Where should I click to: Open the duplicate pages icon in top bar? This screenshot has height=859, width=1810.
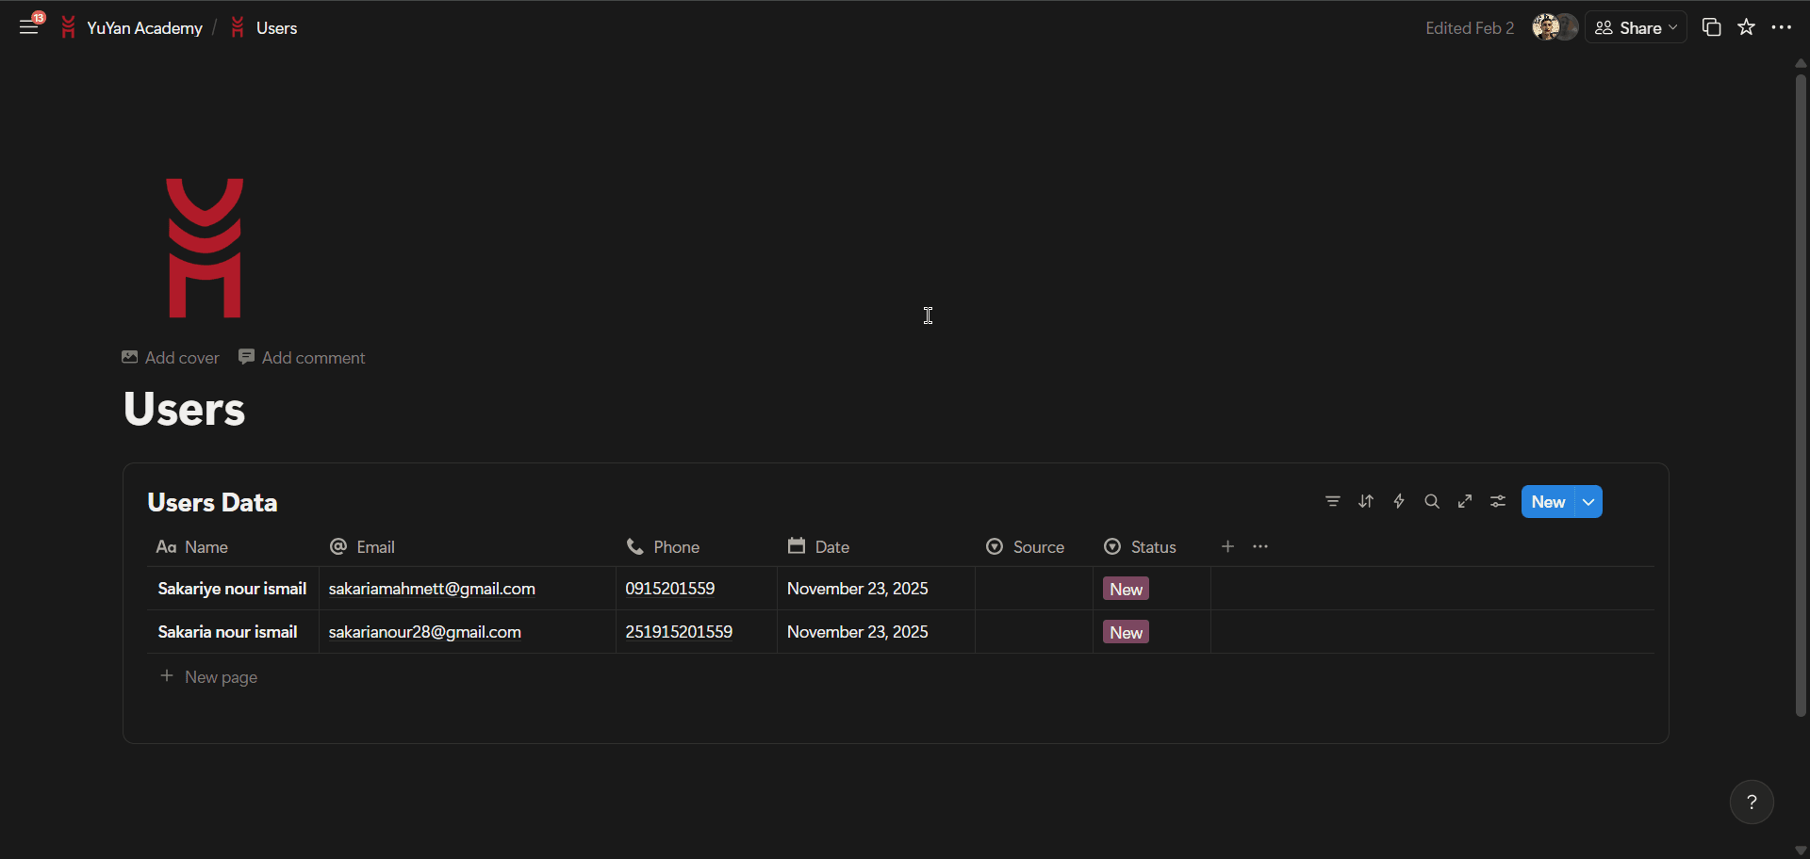[1711, 27]
